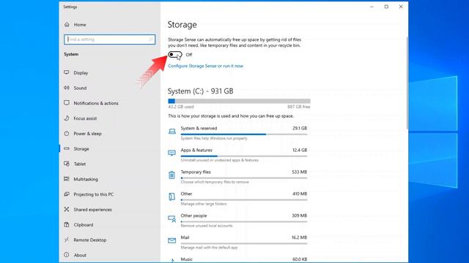Screen dimensions: 469x263
Task: Click the Music storage category
Action: pyautogui.click(x=237, y=259)
